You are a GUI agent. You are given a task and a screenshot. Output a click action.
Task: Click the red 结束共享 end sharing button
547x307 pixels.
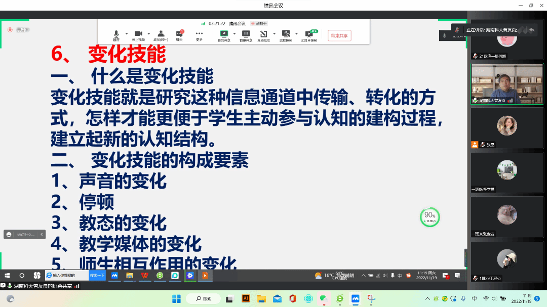[x=339, y=35]
